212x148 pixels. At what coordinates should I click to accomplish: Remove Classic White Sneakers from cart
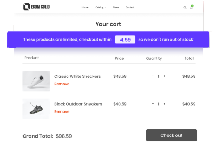click(x=62, y=84)
